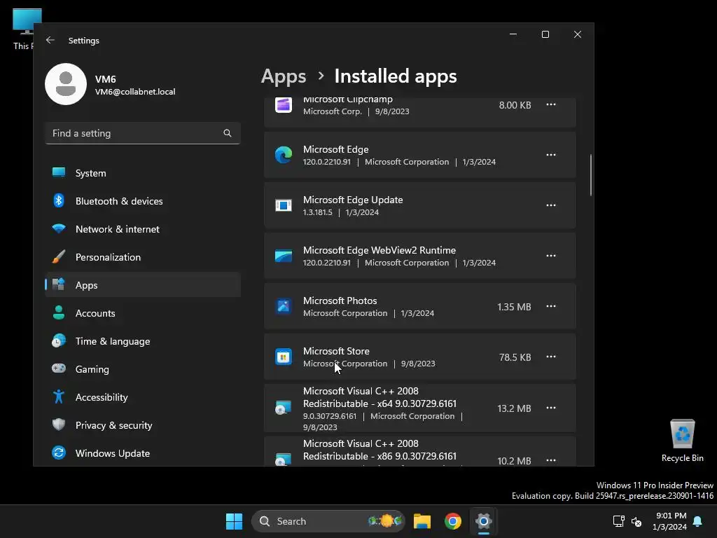Click the VM6 user profile avatar
Image resolution: width=717 pixels, height=538 pixels.
(66, 84)
